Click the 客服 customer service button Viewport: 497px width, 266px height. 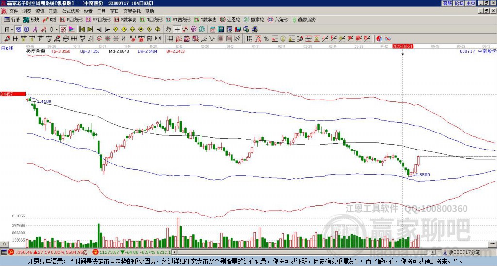447,3
